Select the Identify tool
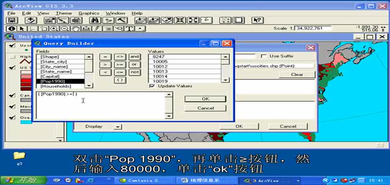The image size is (390, 185). (x=12, y=29)
